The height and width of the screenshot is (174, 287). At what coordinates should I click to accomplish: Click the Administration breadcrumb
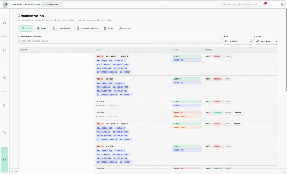point(32,4)
